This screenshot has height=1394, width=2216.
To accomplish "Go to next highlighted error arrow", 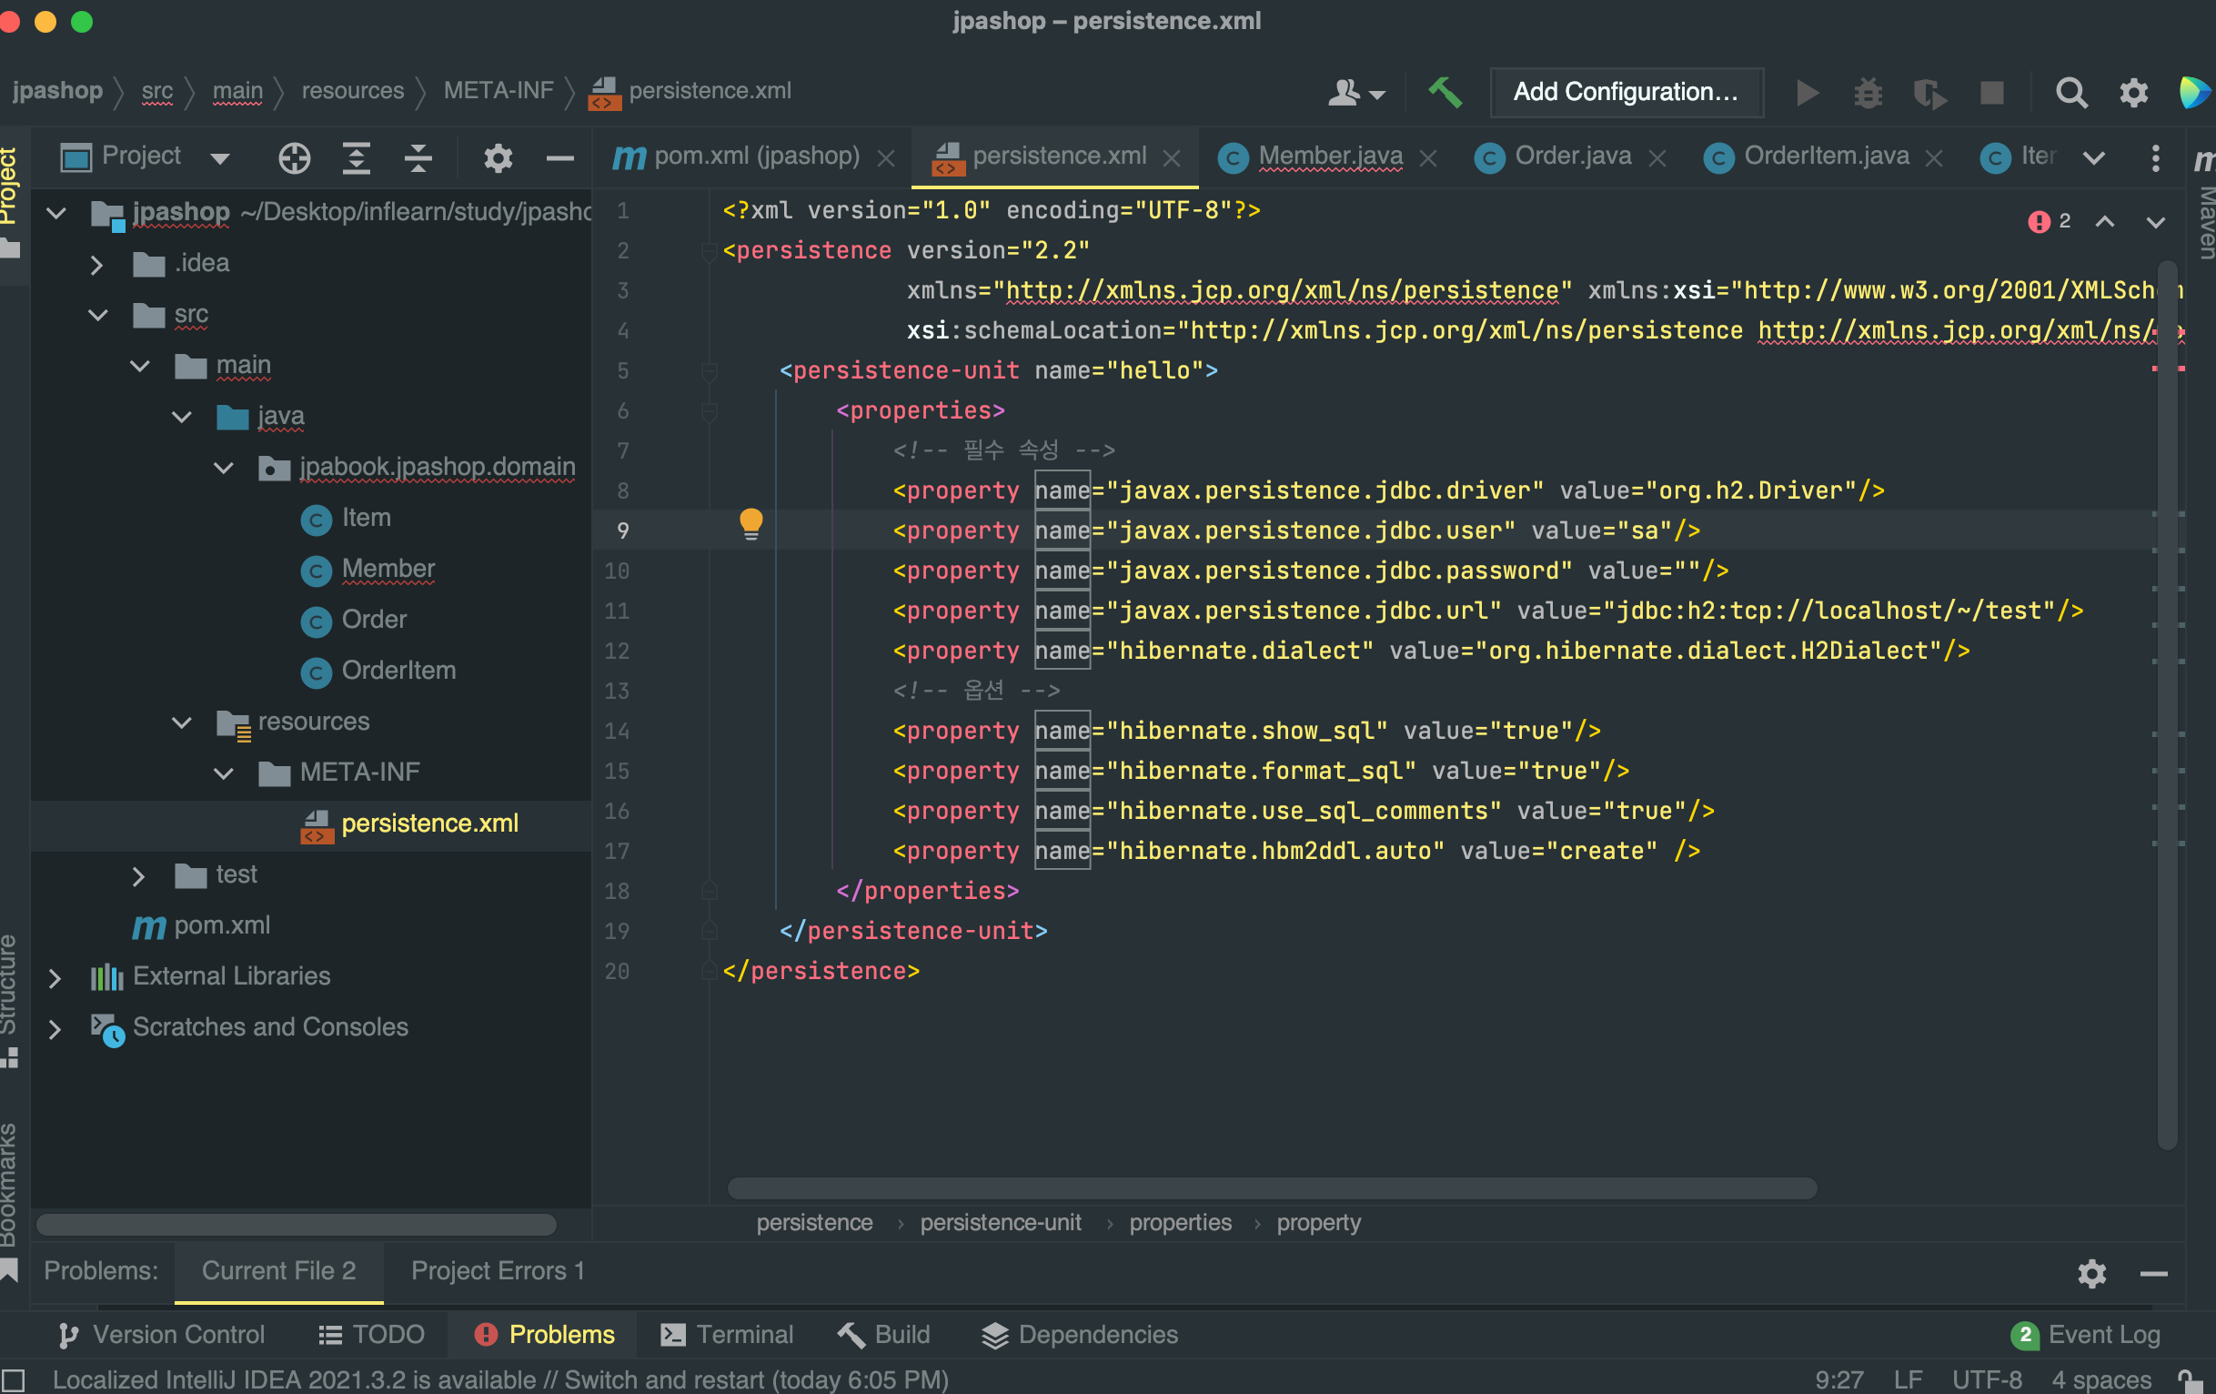I will tap(2155, 222).
